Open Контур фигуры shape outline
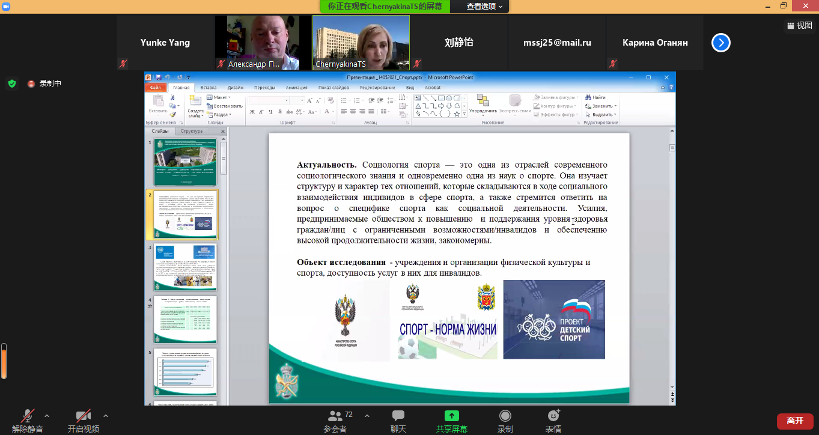Image resolution: width=819 pixels, height=435 pixels. [x=555, y=106]
